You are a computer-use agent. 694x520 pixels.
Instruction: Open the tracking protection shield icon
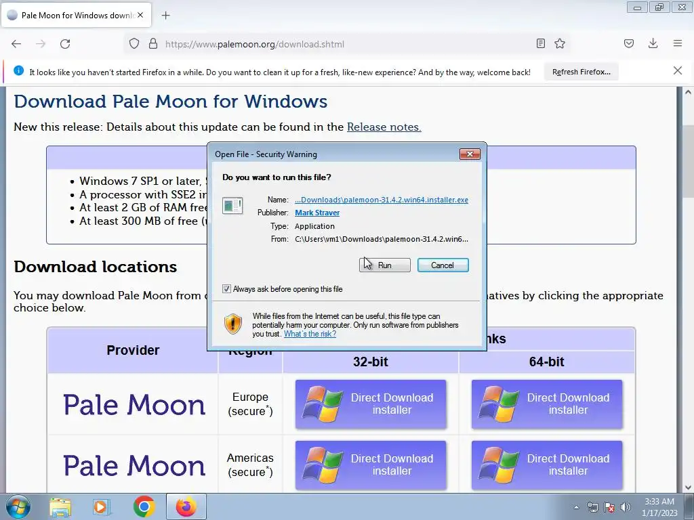point(134,44)
